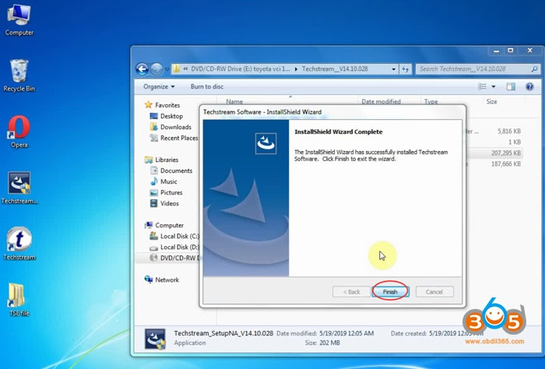Screen dimensions: 545x369
Task: Open the view options dropdown arrow
Action: click(493, 86)
